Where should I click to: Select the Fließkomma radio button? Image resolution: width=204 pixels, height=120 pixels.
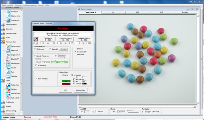point(35,49)
